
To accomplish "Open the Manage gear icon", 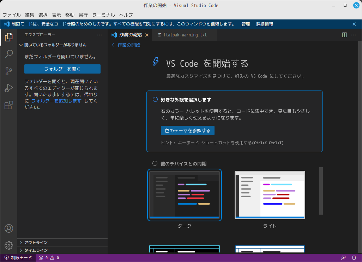I will coord(9,245).
